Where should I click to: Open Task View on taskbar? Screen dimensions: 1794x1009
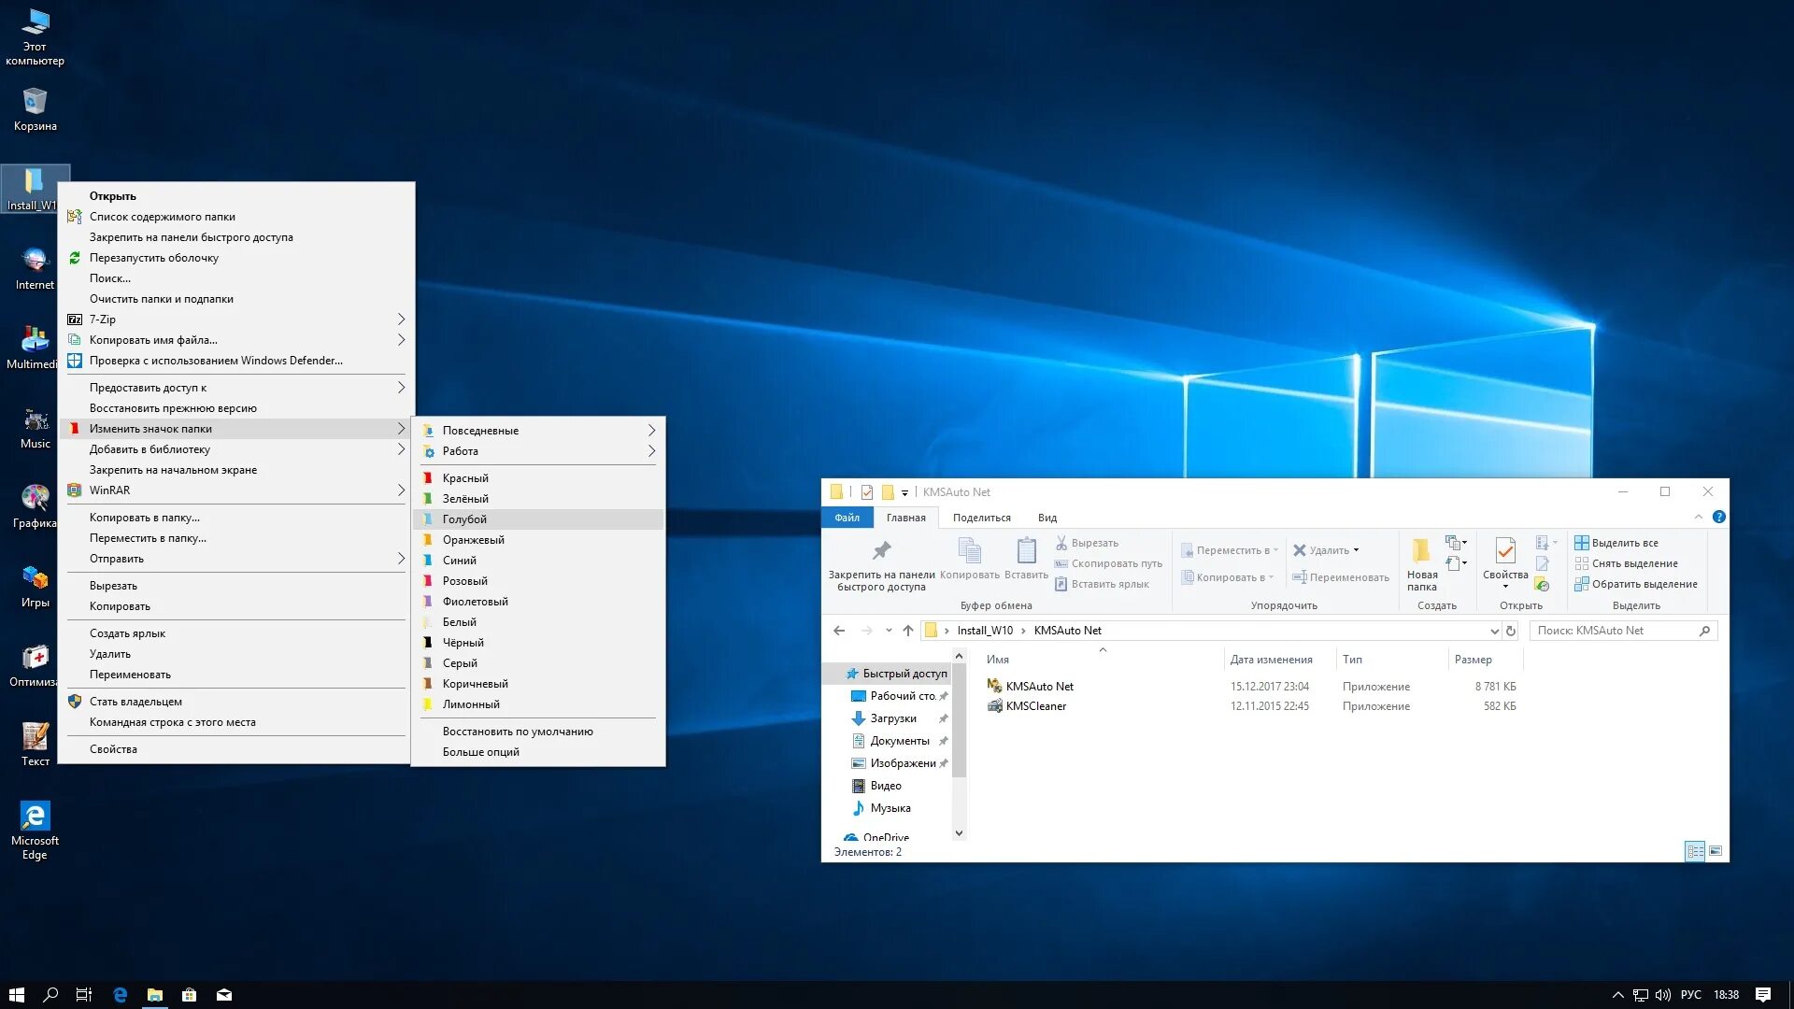pyautogui.click(x=84, y=995)
